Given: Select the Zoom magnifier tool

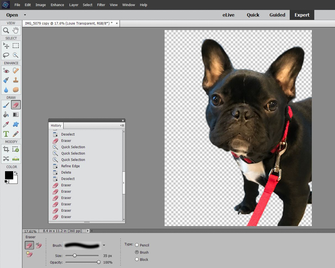Looking at the screenshot, I should pos(6,30).
